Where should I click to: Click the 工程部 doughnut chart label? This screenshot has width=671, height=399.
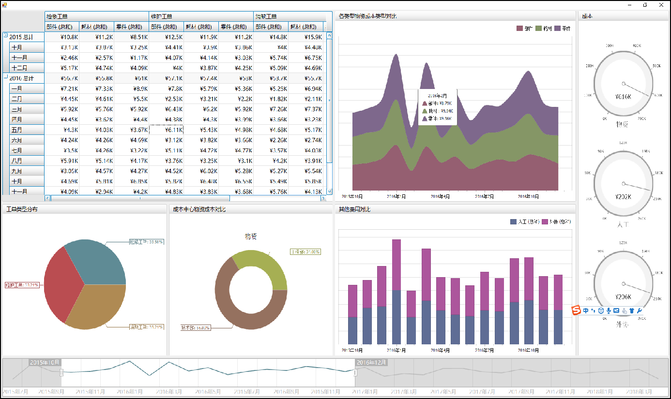305,251
